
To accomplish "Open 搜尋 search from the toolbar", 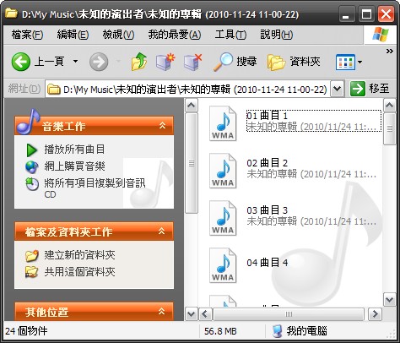I will pos(235,62).
